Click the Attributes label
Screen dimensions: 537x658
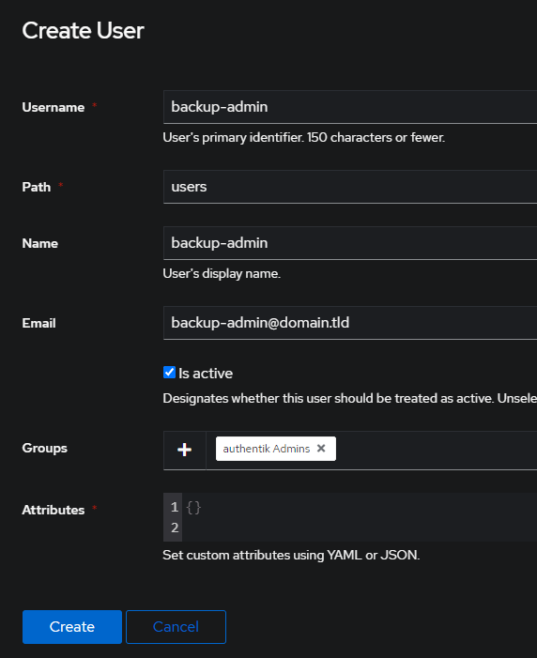click(x=54, y=510)
